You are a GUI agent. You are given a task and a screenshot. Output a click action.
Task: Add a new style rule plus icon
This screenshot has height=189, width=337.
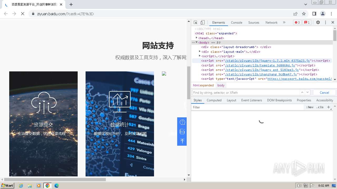tap(328, 107)
